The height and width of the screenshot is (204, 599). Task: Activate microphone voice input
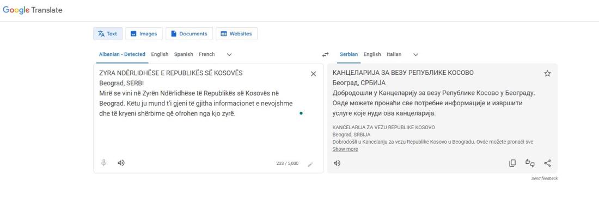click(103, 163)
